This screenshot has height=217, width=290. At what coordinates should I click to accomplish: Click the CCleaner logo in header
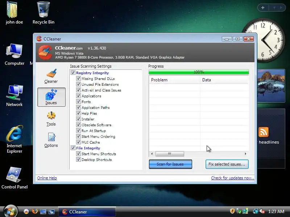45,52
